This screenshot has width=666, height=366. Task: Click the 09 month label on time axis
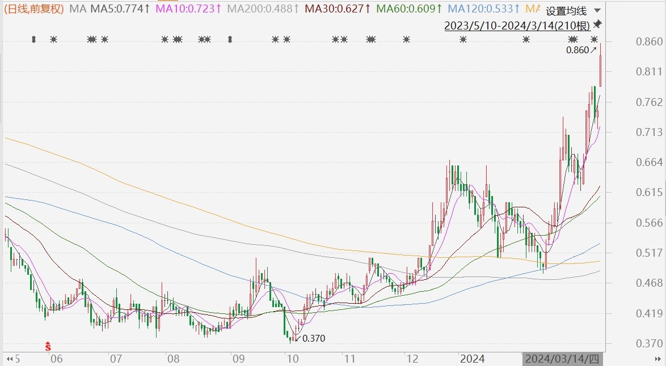click(x=239, y=359)
